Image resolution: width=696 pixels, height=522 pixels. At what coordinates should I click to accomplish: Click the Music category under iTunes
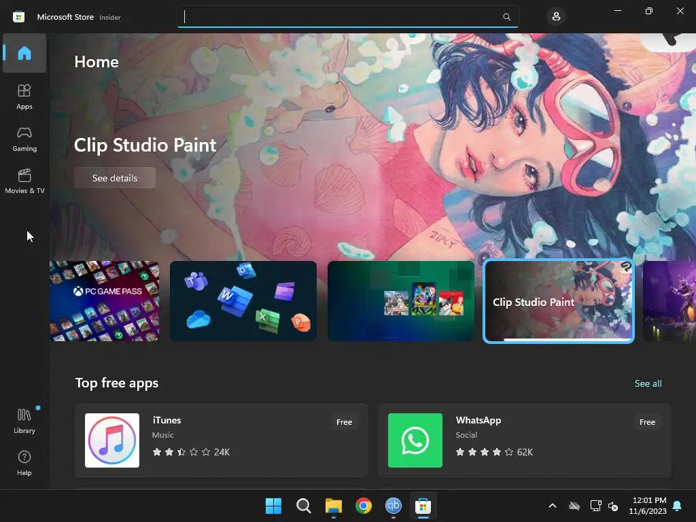coord(163,435)
